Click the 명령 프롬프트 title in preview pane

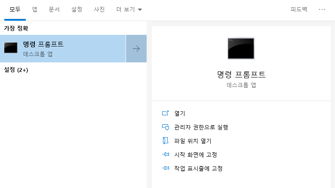241,74
